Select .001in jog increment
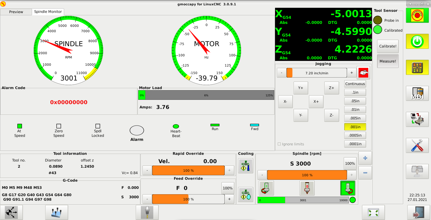Viewport: 431px width, 220px height. tap(355, 127)
